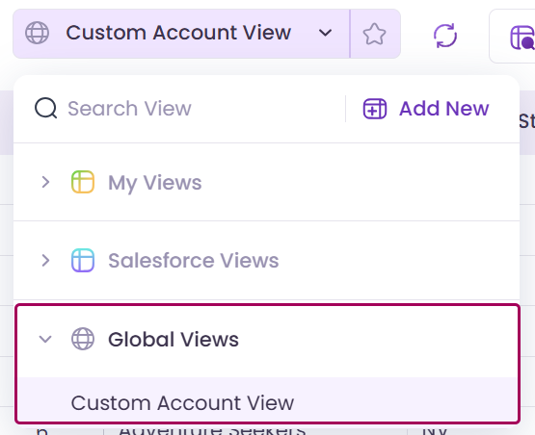Click the Global Views globe icon
This screenshot has width=535, height=435.
[x=83, y=339]
